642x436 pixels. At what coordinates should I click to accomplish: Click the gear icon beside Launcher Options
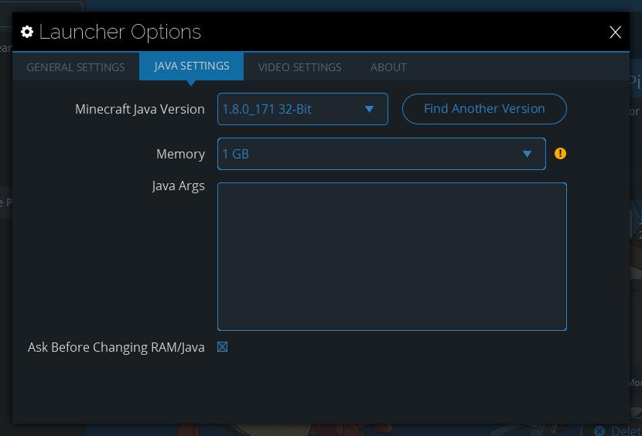pos(27,32)
